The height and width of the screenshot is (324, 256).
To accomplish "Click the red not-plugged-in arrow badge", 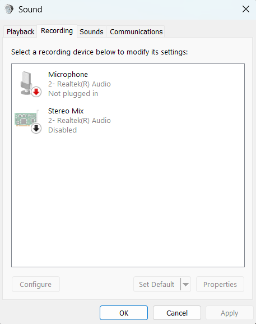I will tap(36, 92).
